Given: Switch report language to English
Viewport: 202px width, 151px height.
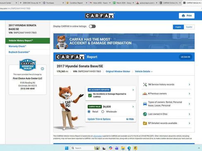Looking at the screenshot, I should 178,27.
